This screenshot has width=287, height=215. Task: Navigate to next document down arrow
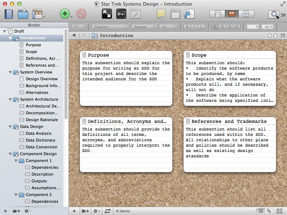coord(276,35)
